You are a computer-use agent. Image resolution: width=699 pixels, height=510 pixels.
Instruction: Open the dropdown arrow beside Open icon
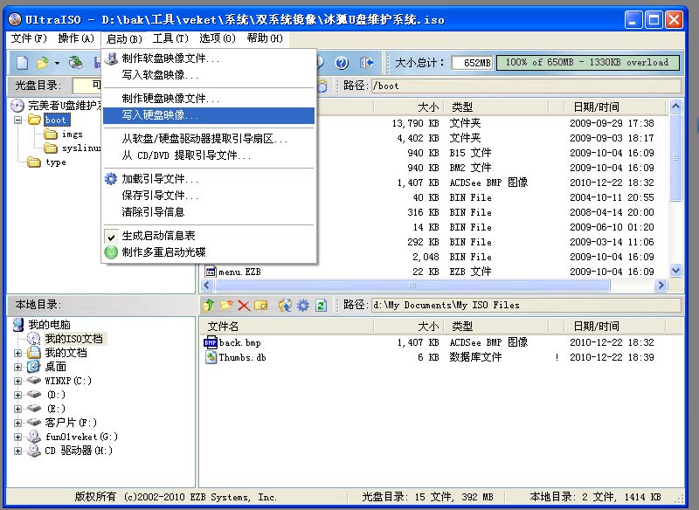[57, 63]
